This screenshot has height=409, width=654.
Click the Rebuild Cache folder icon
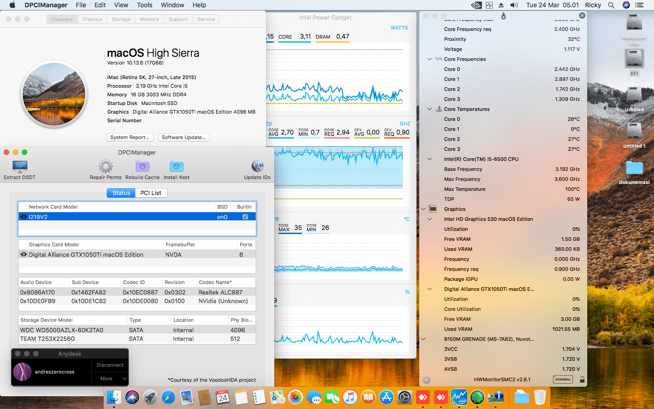click(x=142, y=167)
